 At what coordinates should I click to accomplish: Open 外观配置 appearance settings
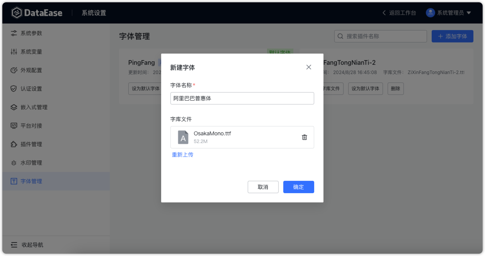[14, 70]
